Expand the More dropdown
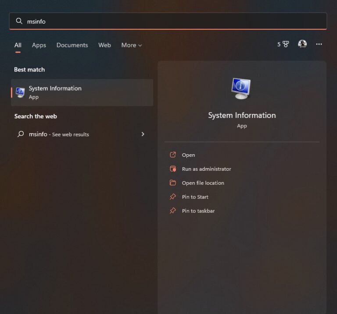This screenshot has height=314, width=337. 132,45
